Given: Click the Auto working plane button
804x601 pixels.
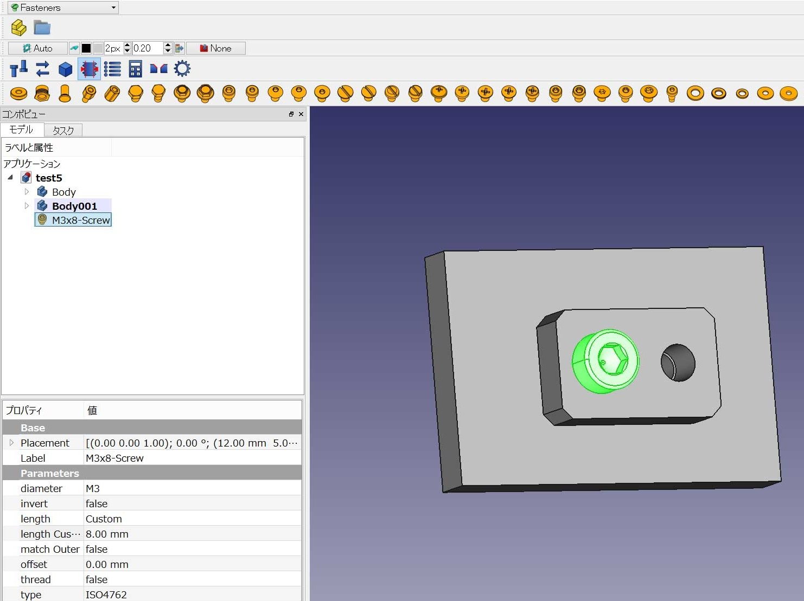Looking at the screenshot, I should coord(38,48).
